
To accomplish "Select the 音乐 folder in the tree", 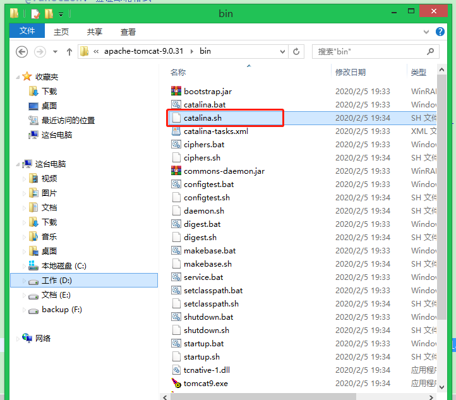I will tap(49, 237).
